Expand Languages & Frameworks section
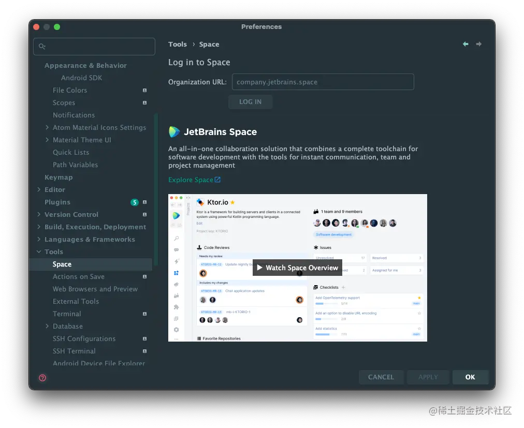Image resolution: width=524 pixels, height=428 pixels. tap(39, 239)
